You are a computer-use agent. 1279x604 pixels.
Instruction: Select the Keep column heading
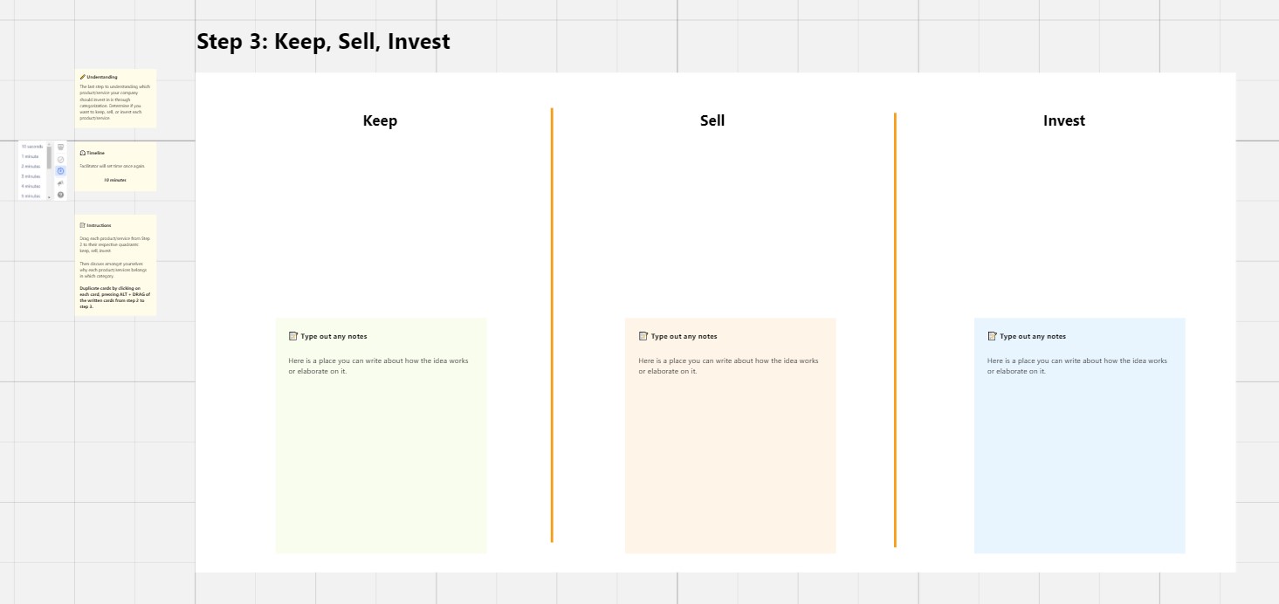380,120
